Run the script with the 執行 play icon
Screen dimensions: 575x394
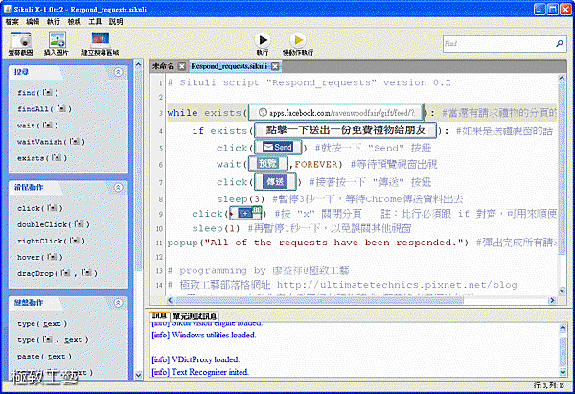(263, 39)
